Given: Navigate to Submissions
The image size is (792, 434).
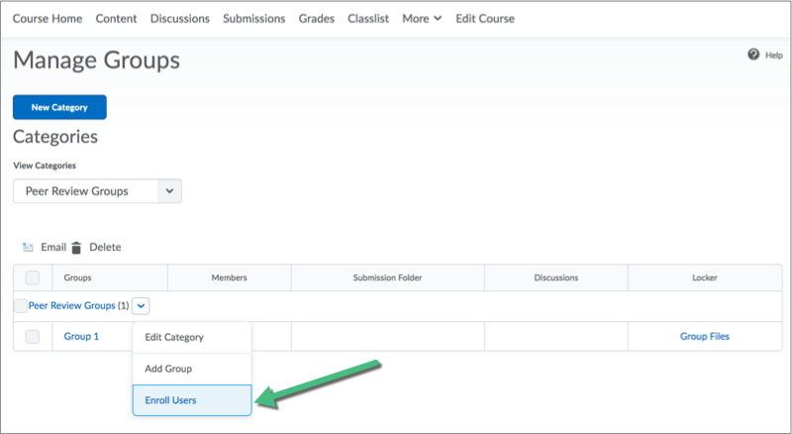Looking at the screenshot, I should point(254,19).
